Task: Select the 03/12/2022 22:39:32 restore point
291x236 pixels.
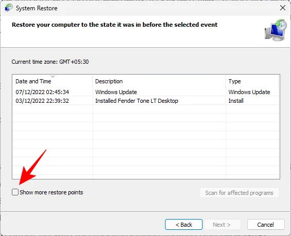Action: (x=146, y=101)
